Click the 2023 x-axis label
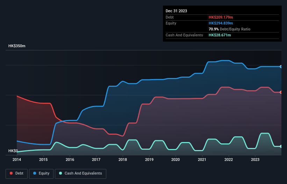 pyautogui.click(x=255, y=160)
